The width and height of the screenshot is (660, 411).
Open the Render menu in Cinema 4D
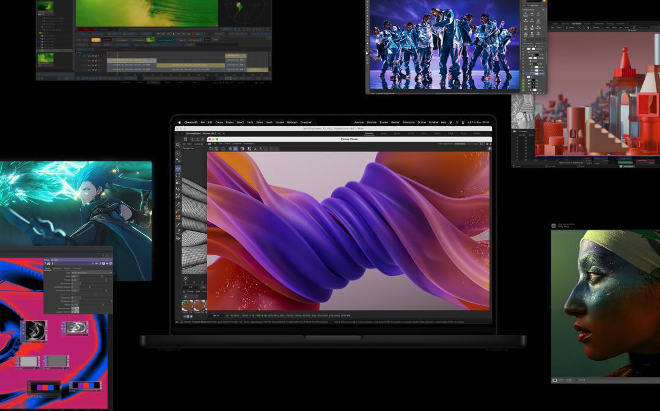point(395,122)
